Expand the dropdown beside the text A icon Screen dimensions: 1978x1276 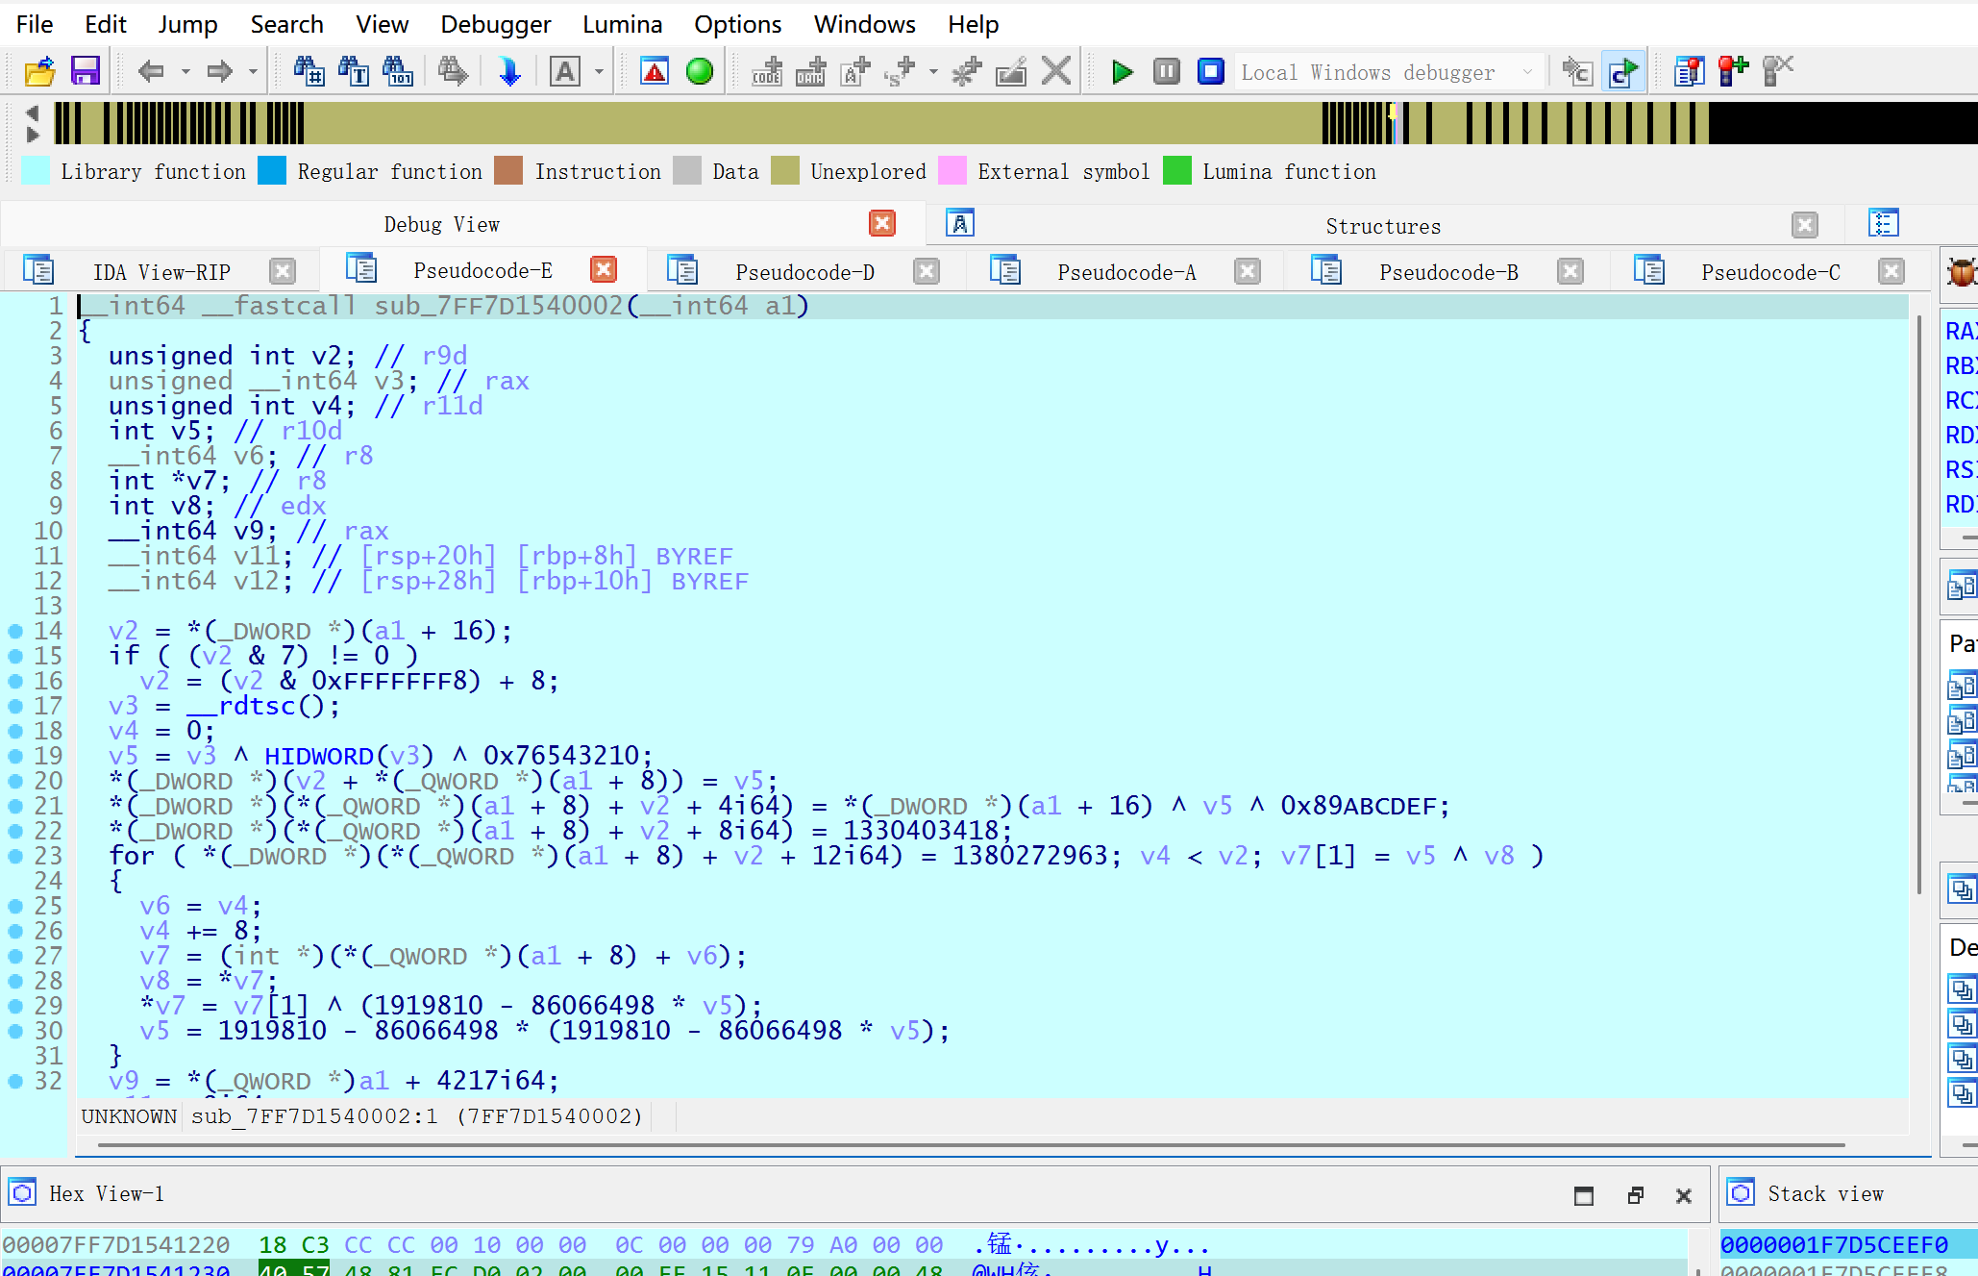click(599, 72)
